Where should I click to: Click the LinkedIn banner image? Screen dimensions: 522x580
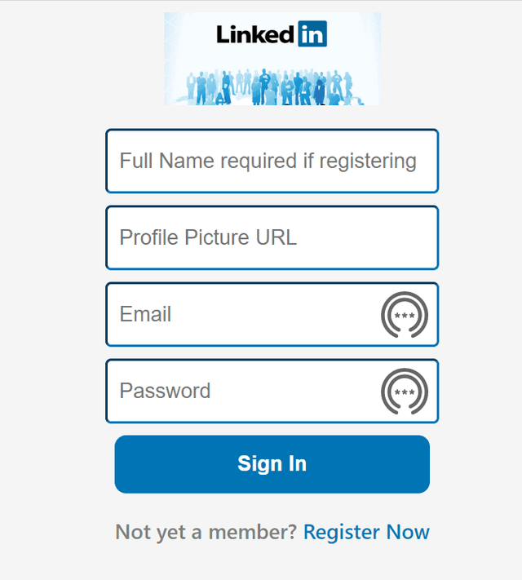272,59
